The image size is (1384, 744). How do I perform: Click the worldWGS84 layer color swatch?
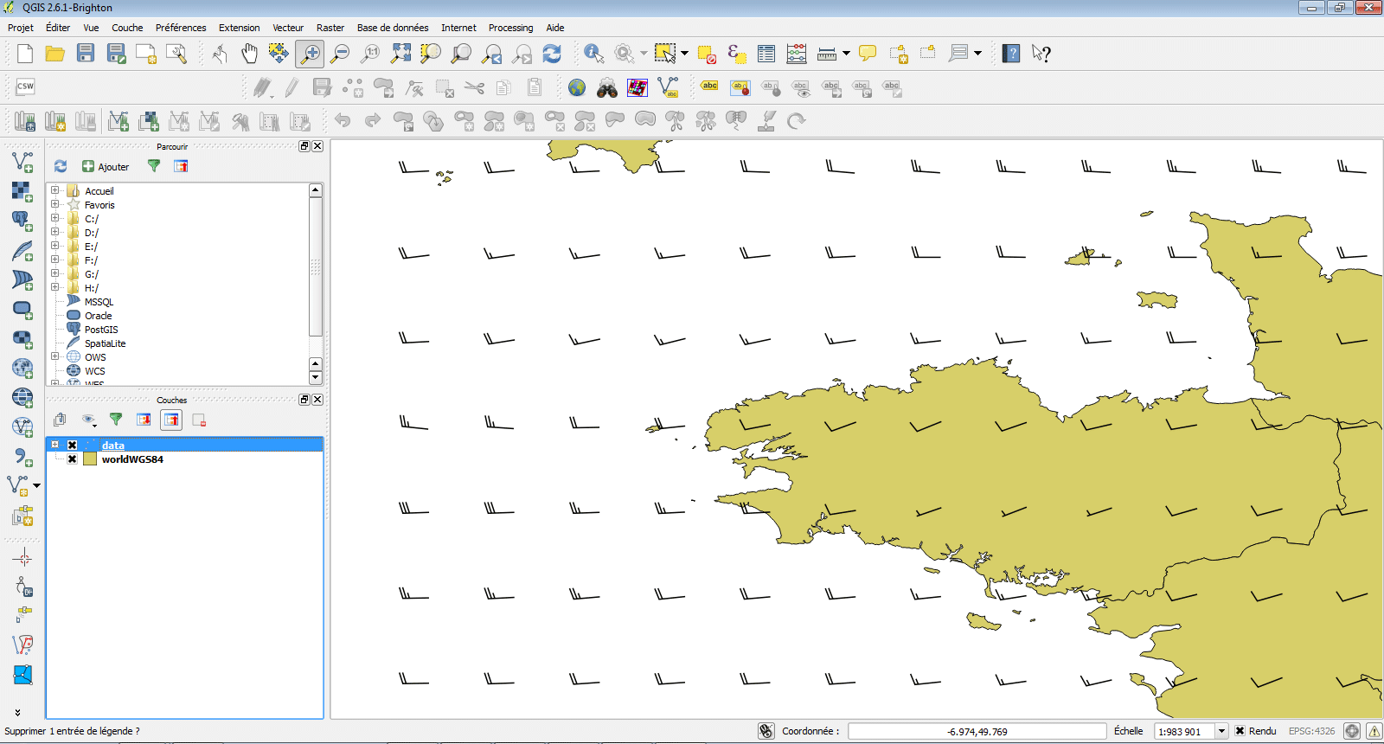coord(90,459)
